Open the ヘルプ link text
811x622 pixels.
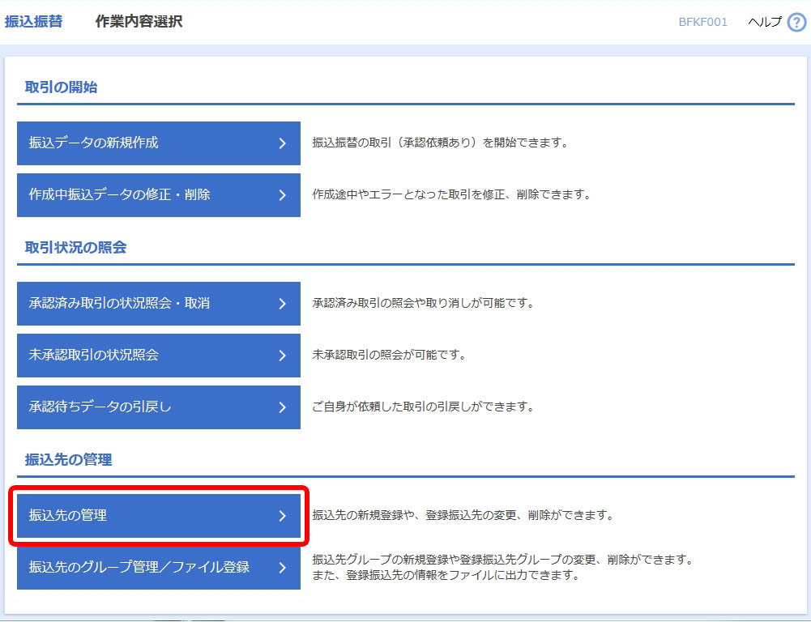click(765, 22)
